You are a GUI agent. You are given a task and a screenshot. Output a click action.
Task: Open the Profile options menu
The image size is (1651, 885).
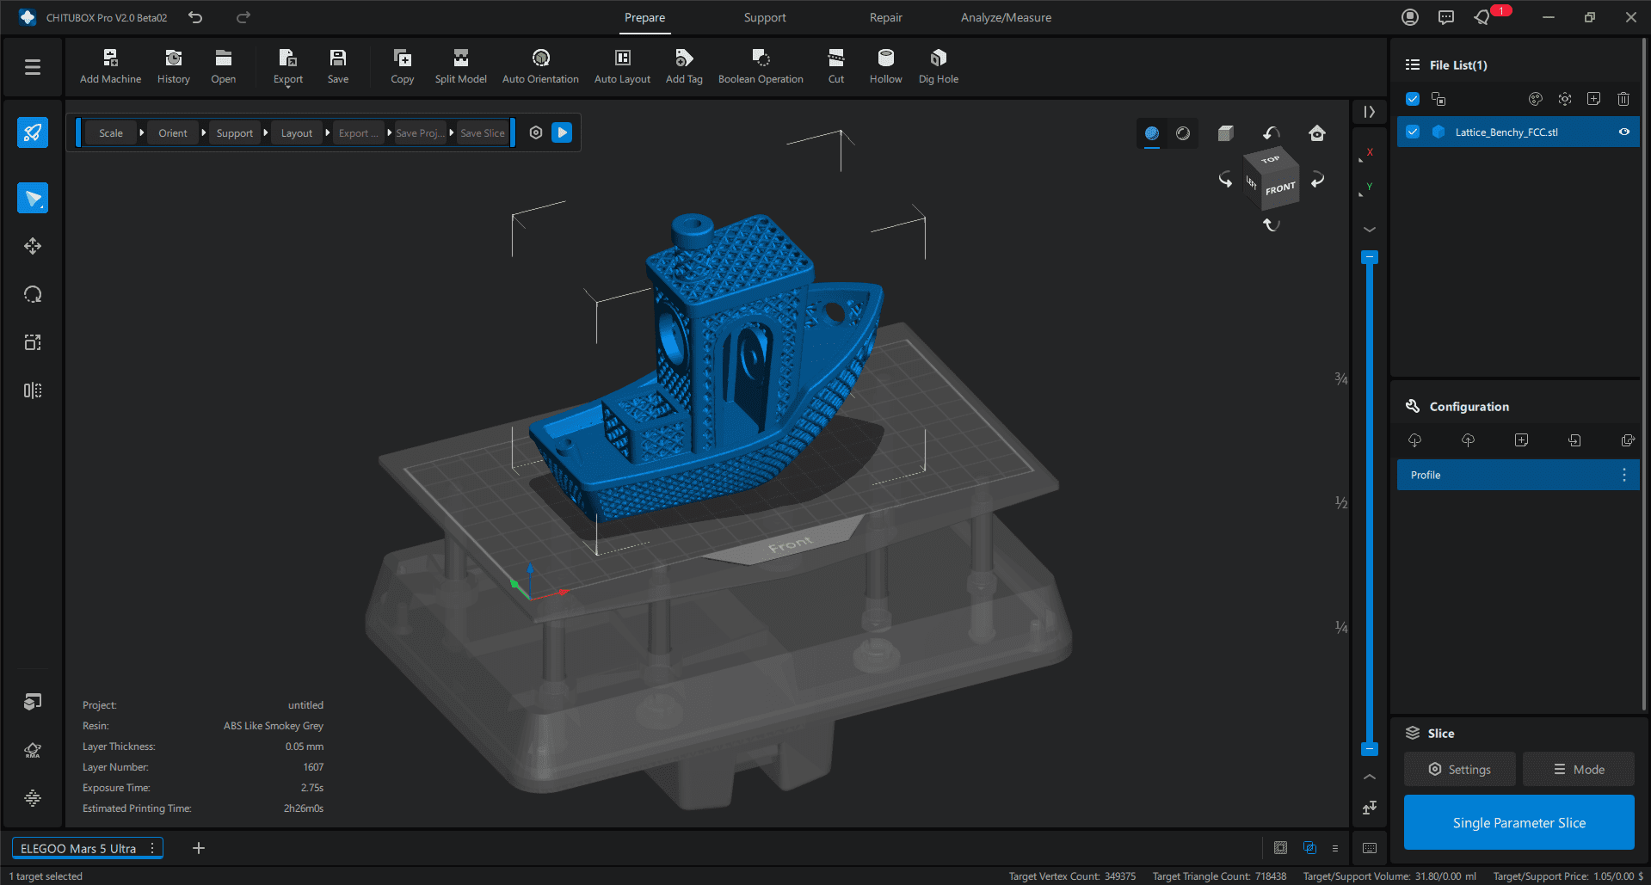point(1623,475)
